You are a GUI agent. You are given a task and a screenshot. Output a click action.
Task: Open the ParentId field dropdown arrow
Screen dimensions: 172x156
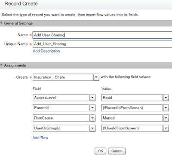coord(92,108)
